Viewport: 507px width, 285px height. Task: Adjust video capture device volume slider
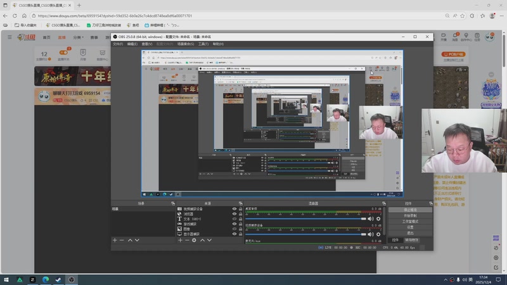click(x=305, y=234)
